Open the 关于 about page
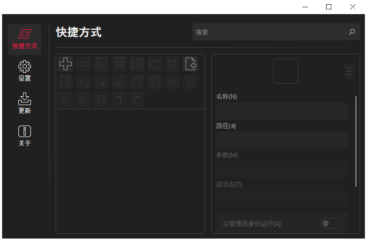367x239 pixels. click(x=25, y=136)
